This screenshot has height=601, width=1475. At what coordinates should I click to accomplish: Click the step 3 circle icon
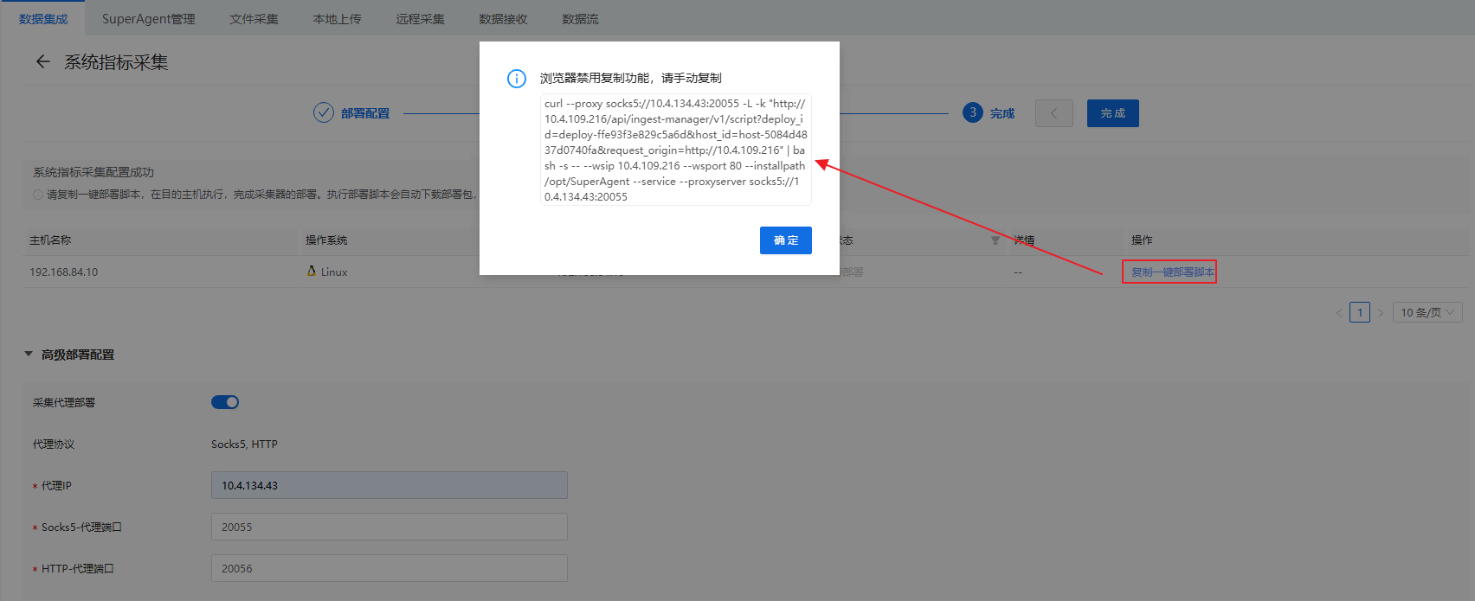coord(973,112)
